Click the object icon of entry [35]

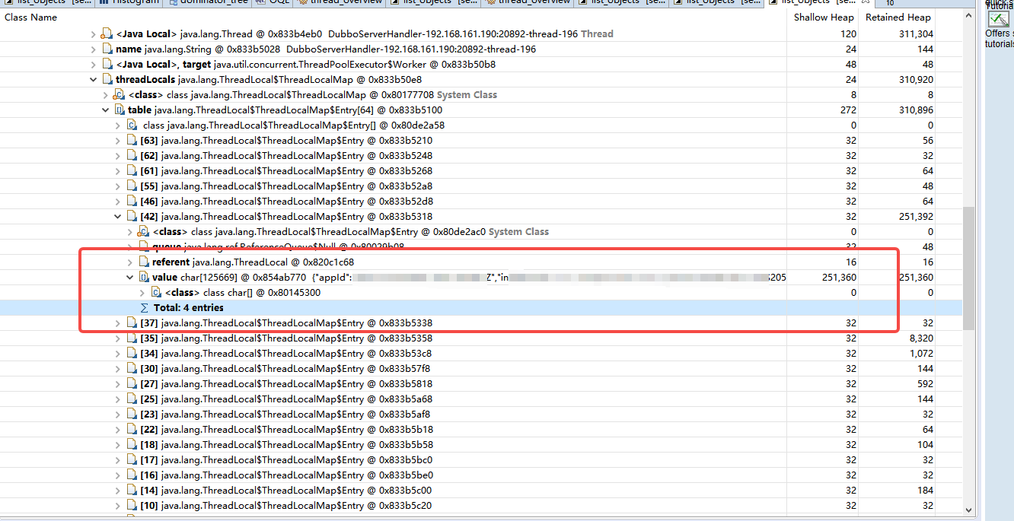132,338
